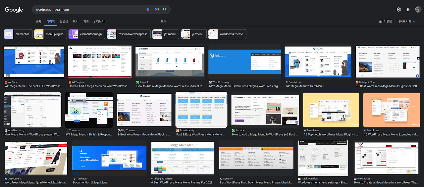This screenshot has width=424, height=187.
Task: Open the WordPress Mega Menu Builder thumbnail
Action: [109, 158]
